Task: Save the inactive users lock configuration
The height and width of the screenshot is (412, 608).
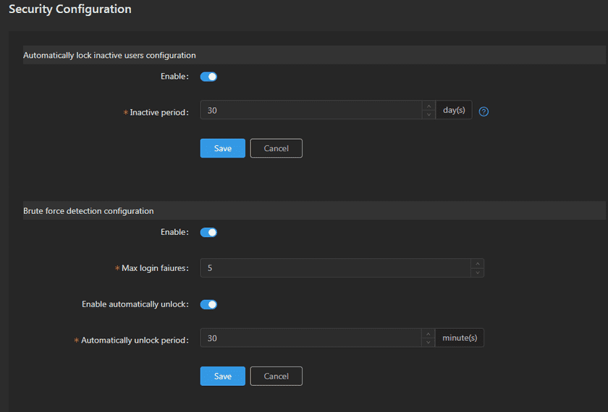Action: coord(223,148)
